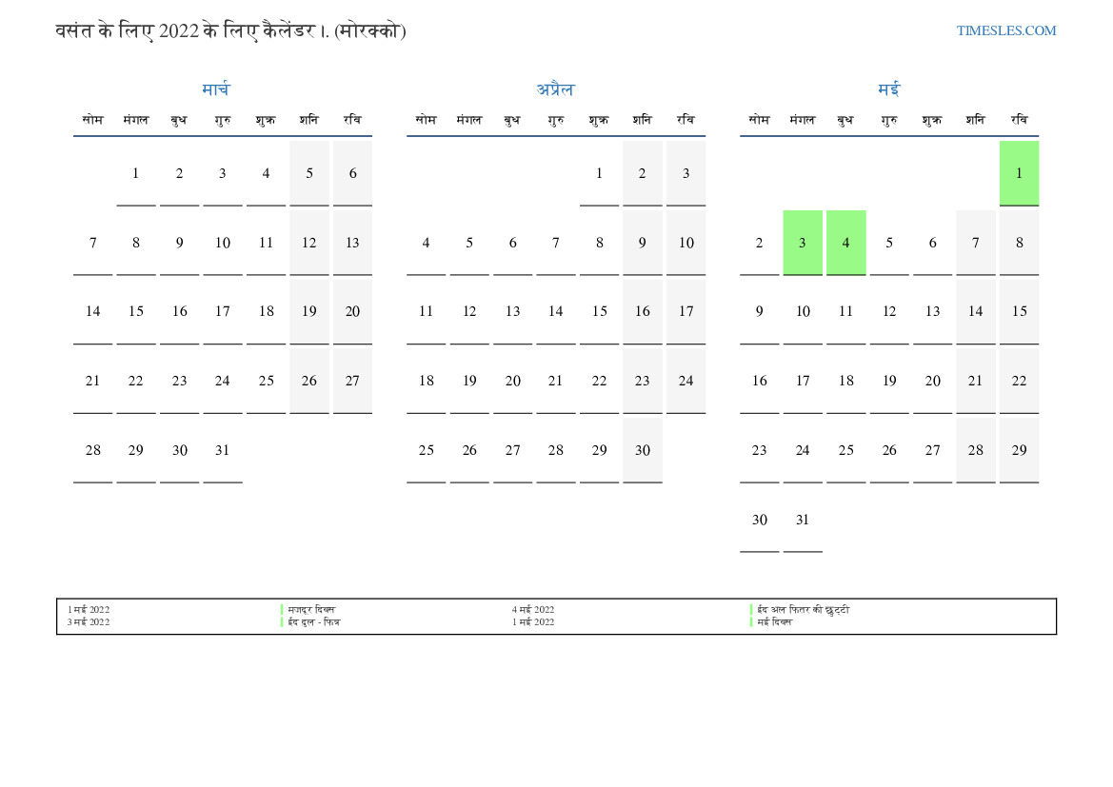Select date 23 in मई
This screenshot has width=1113, height=787.
759,450
